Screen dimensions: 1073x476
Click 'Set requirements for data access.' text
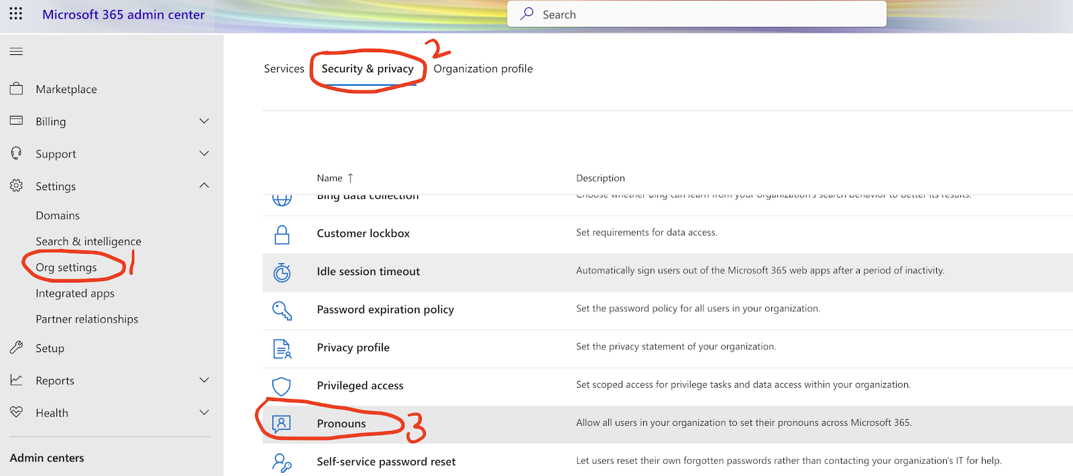pyautogui.click(x=646, y=232)
